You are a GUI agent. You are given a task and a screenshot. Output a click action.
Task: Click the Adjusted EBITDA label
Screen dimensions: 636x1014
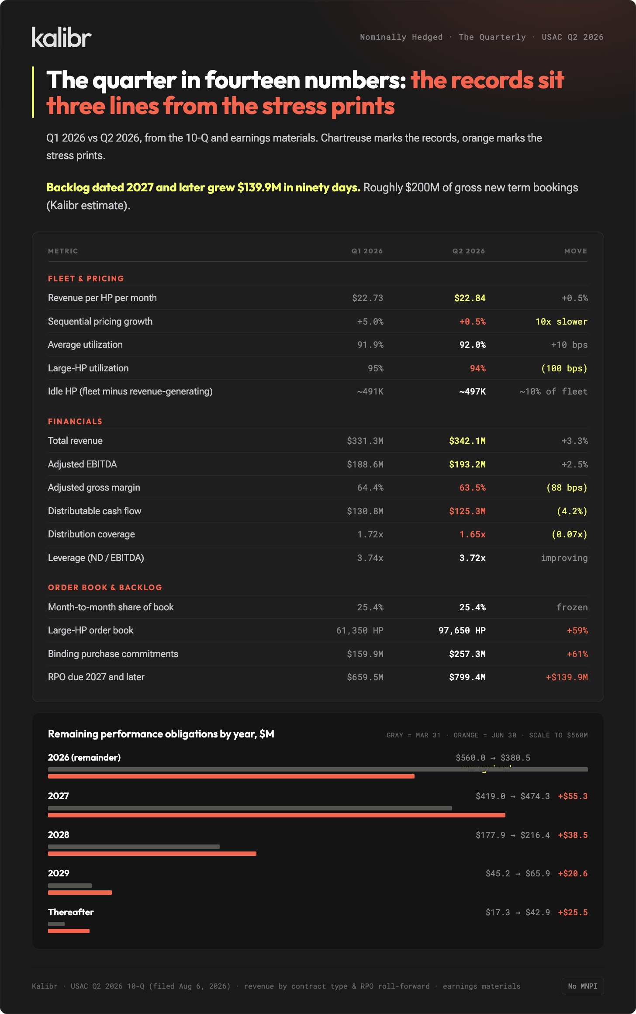coord(82,464)
